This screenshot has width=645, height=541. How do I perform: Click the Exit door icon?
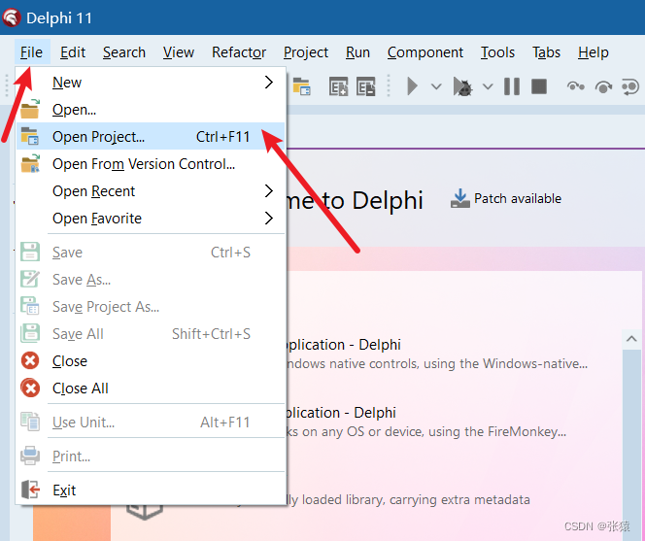click(30, 490)
